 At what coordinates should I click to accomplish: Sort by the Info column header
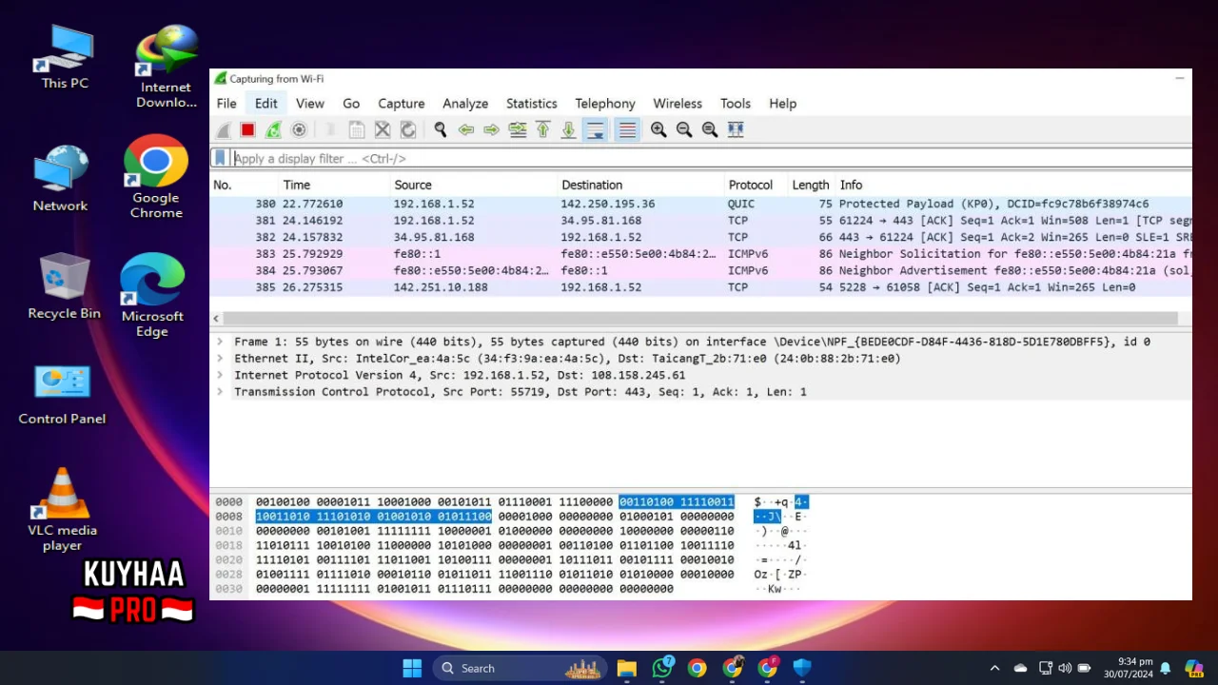[1013, 185]
